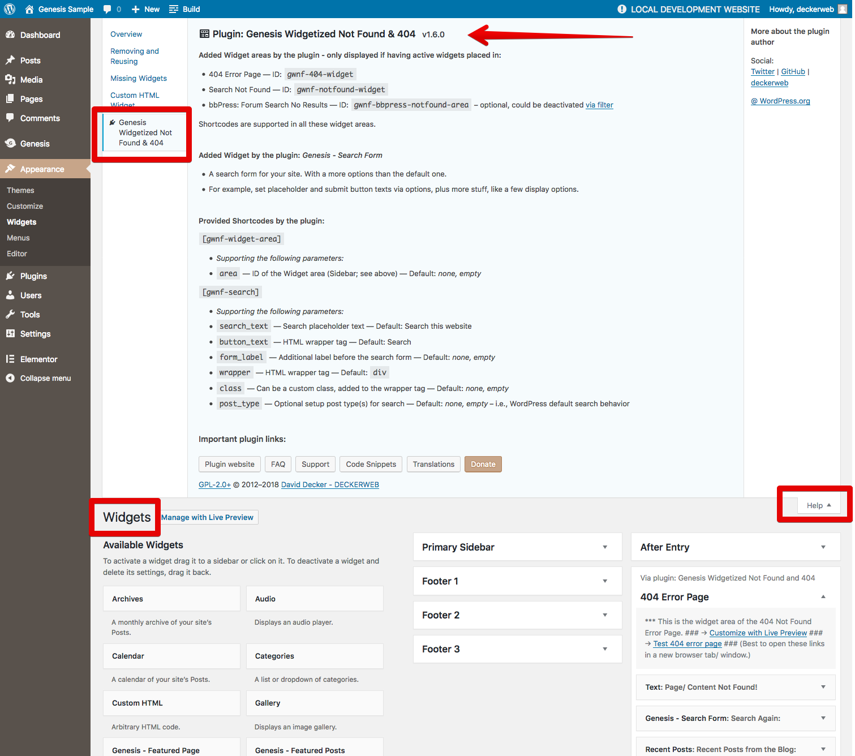Image resolution: width=855 pixels, height=756 pixels.
Task: Open the Editor submenu item
Action: pos(17,254)
